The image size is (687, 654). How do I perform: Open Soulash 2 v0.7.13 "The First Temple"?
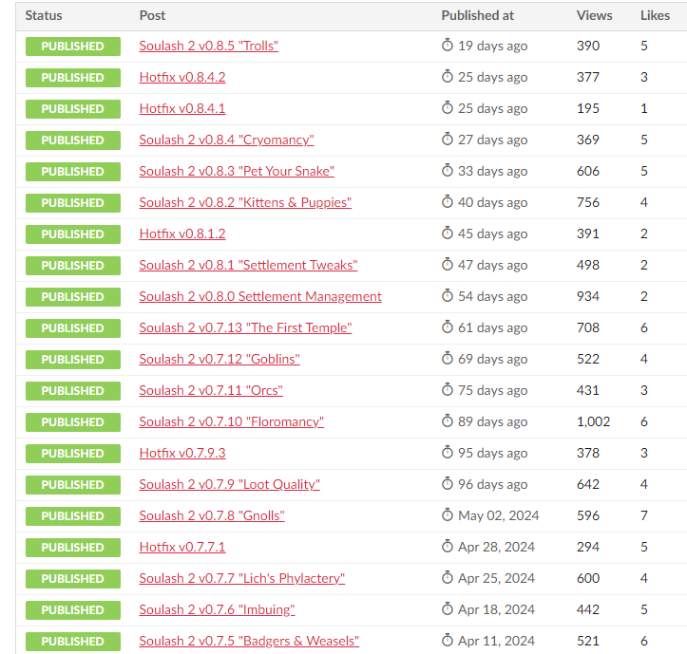pos(245,327)
